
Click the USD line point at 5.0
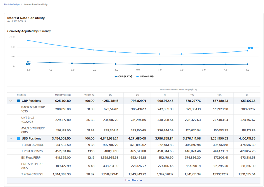pos(247,51)
